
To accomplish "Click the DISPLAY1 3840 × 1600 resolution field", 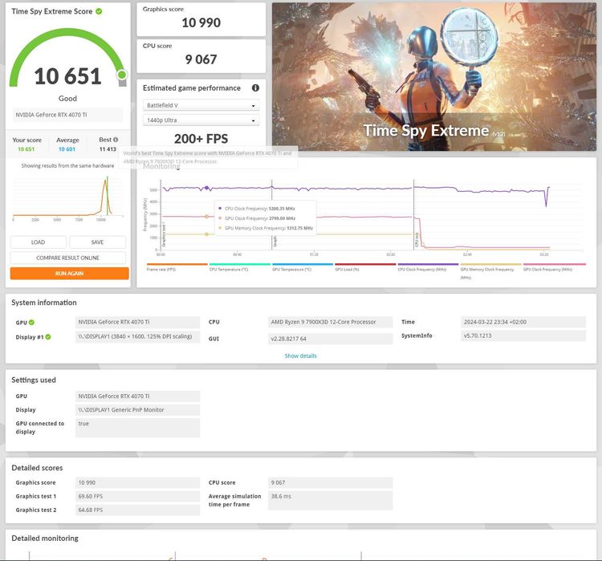I will click(x=138, y=336).
